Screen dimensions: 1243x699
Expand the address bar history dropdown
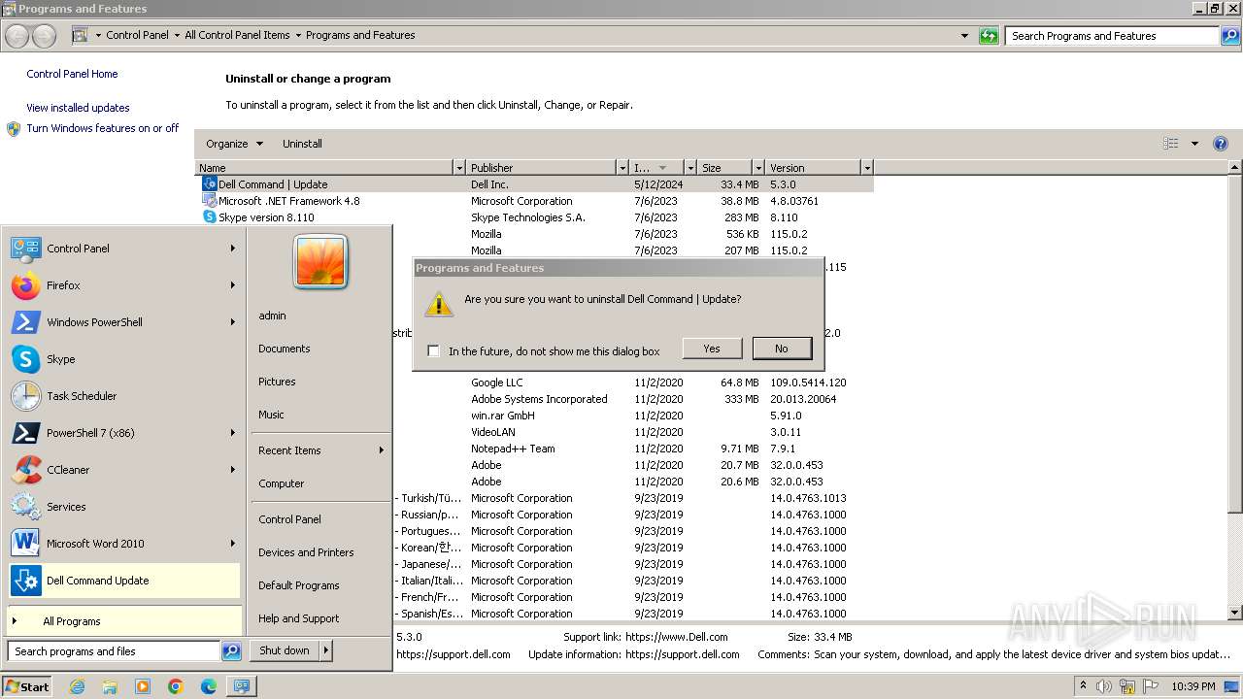964,36
